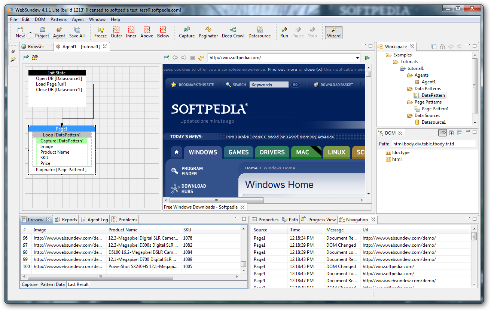Expand all nodes in the DOM panel
The image size is (491, 311).
coord(451,133)
